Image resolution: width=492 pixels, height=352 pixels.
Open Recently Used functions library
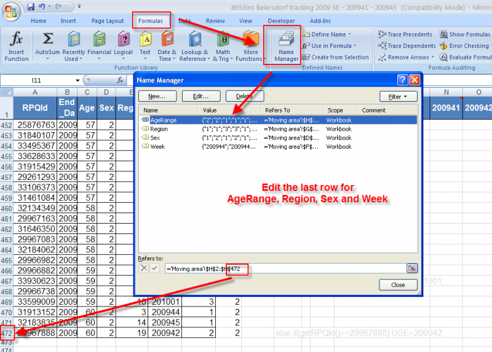tap(73, 41)
